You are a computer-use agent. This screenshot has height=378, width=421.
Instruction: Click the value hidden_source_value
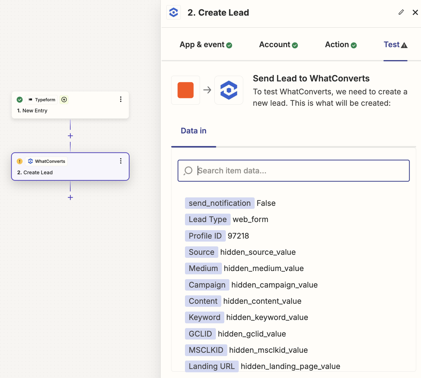pos(258,252)
